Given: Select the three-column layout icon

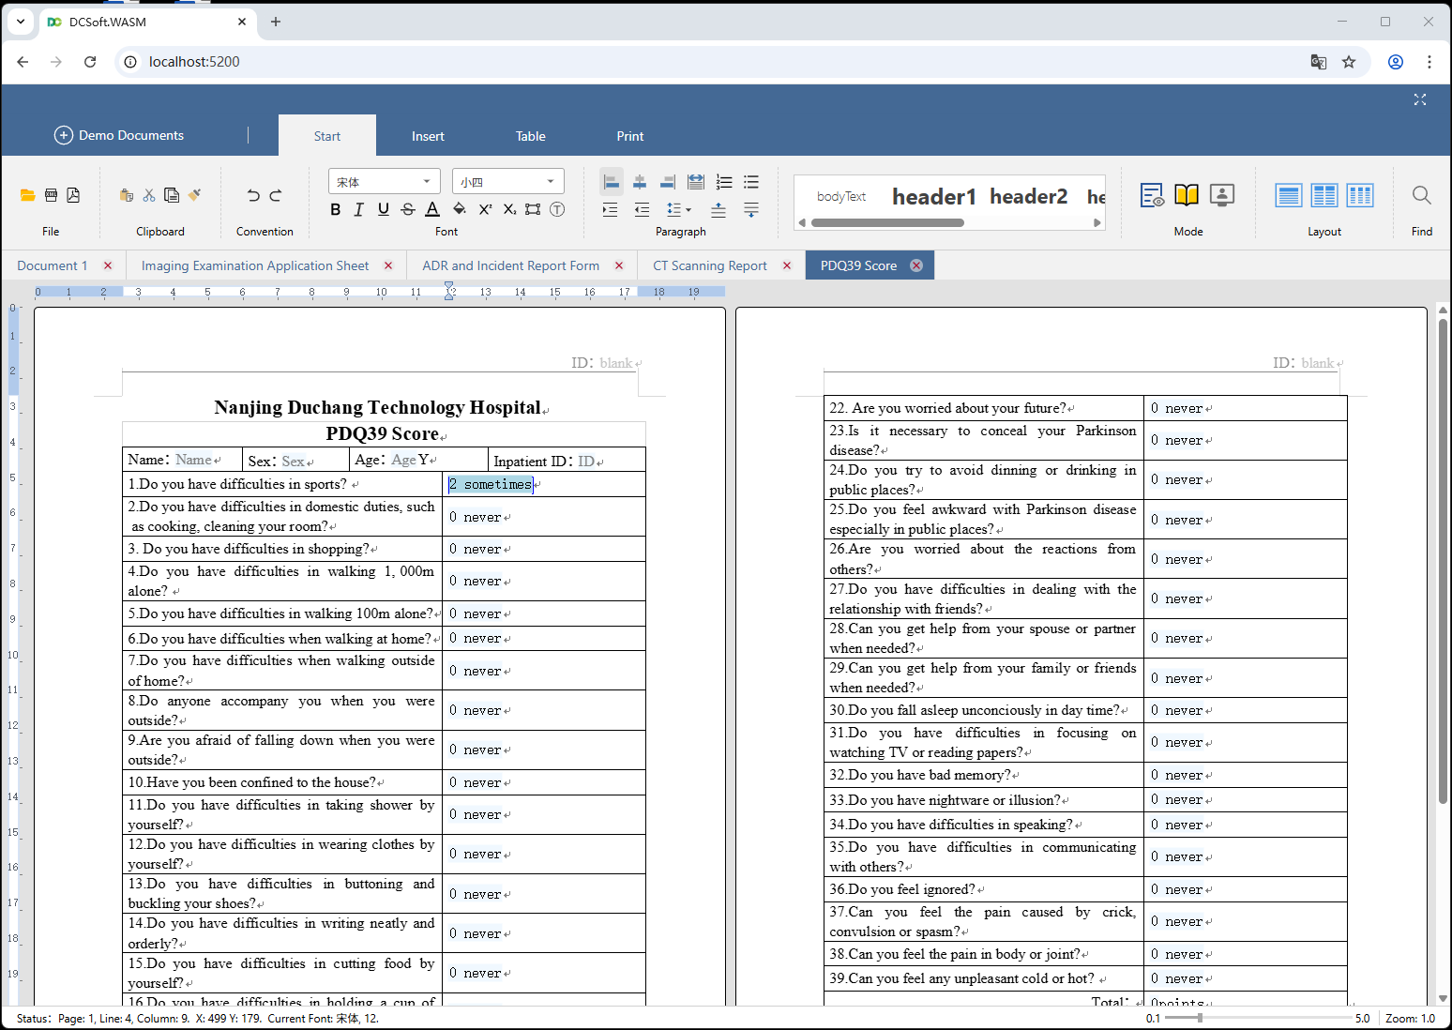Looking at the screenshot, I should 1359,195.
